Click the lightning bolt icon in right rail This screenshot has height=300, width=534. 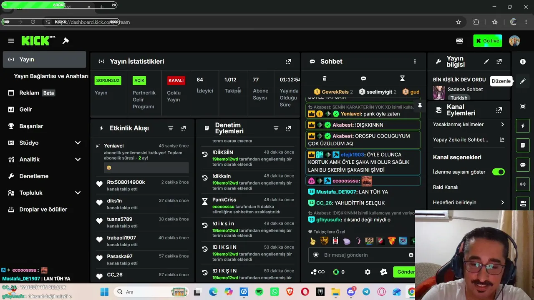point(523,126)
